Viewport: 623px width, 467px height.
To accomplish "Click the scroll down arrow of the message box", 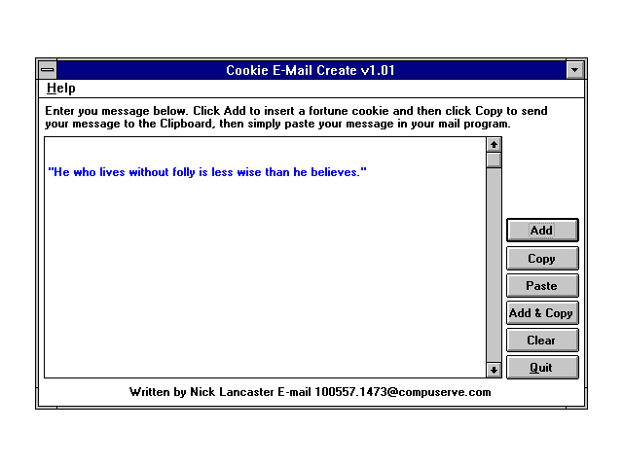I will point(494,369).
